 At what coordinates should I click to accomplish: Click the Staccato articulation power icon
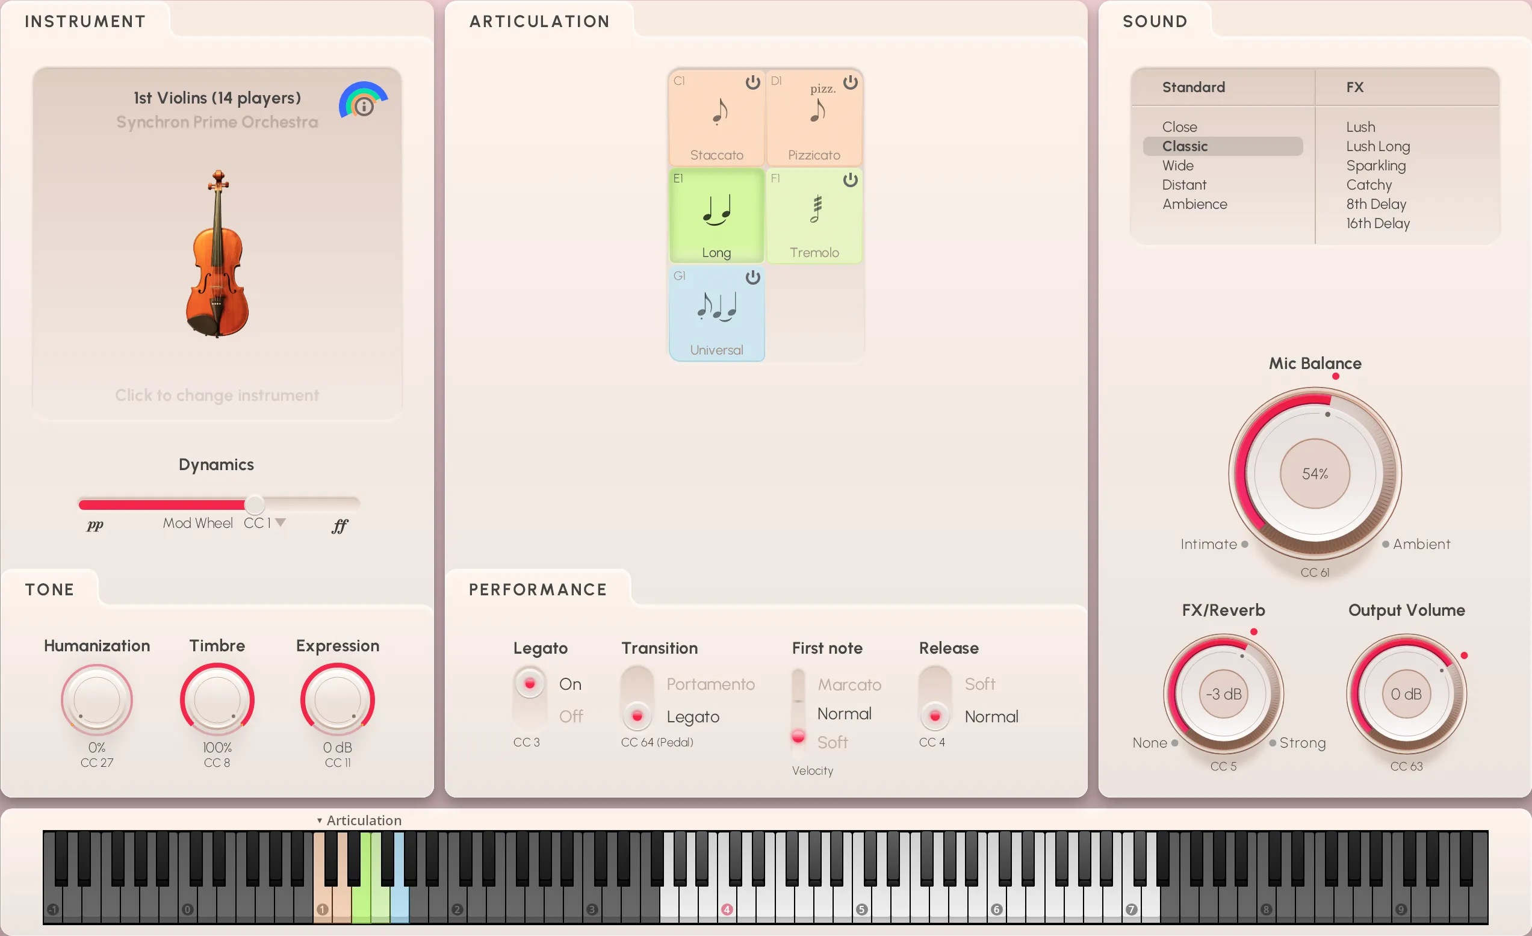pos(752,82)
